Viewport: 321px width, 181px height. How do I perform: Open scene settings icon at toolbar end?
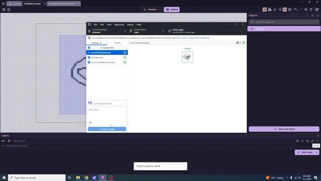(x=317, y=10)
